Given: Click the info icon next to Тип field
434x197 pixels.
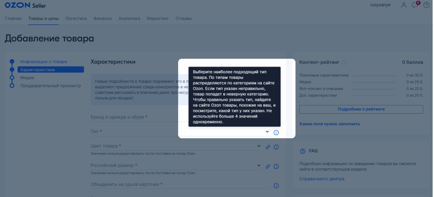Looking at the screenshot, I should [x=276, y=133].
